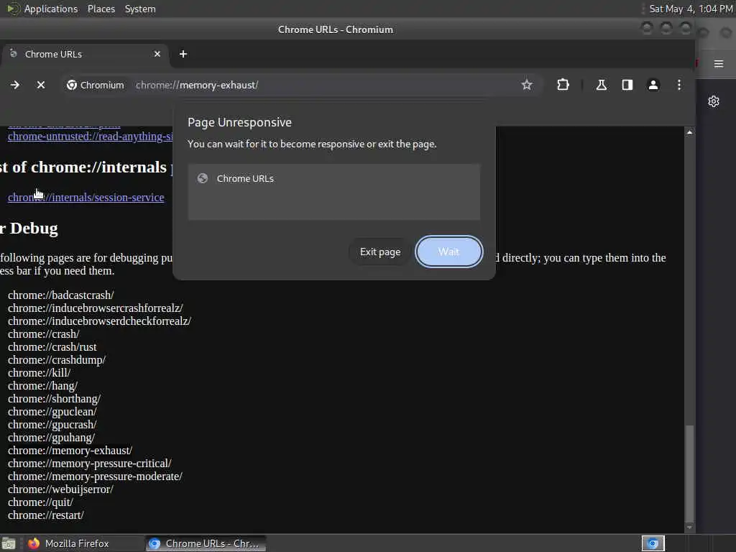Click the chrome://badcastcrash/ text

click(x=60, y=295)
